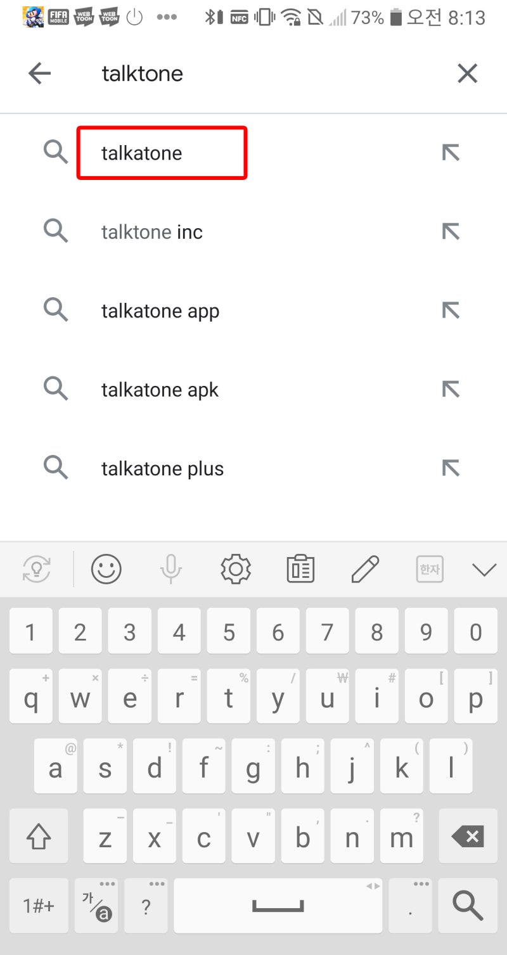The image size is (507, 955).
Task: Select the microphone voice input icon
Action: click(170, 568)
